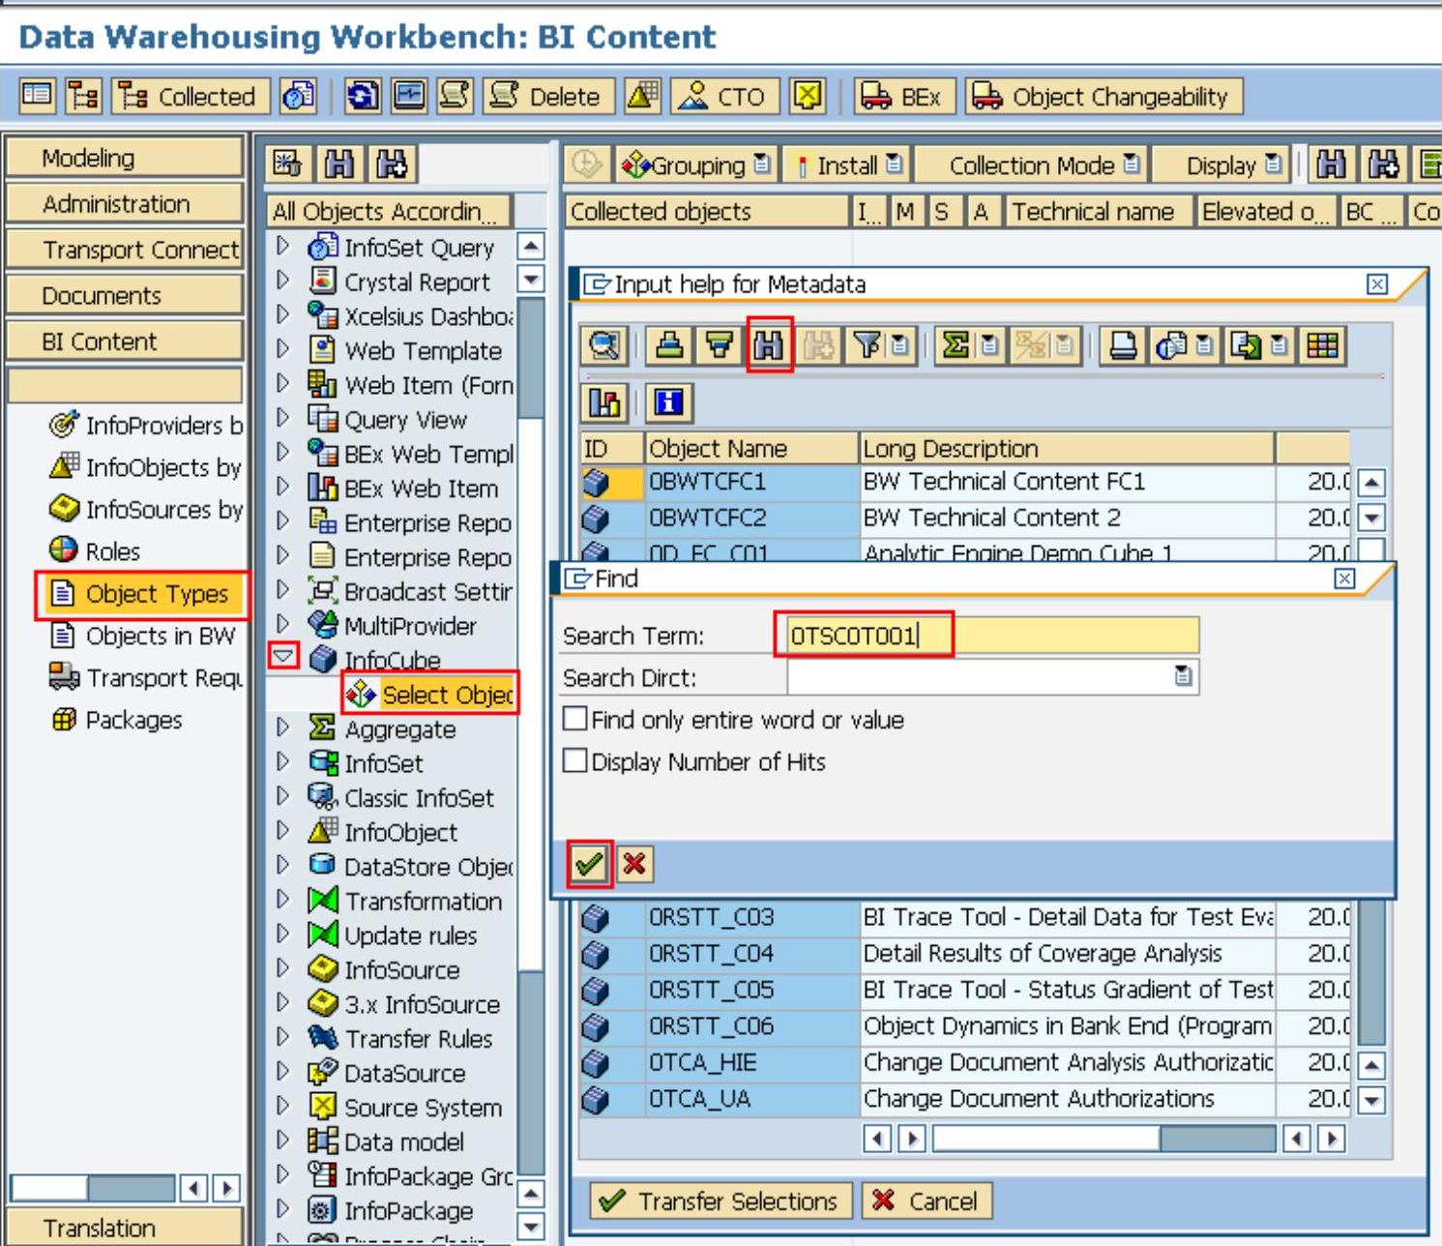1442x1246 pixels.
Task: Click the blue Information icon
Action: (x=669, y=402)
